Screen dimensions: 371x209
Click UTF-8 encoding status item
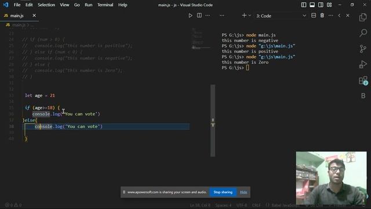coord(242,205)
